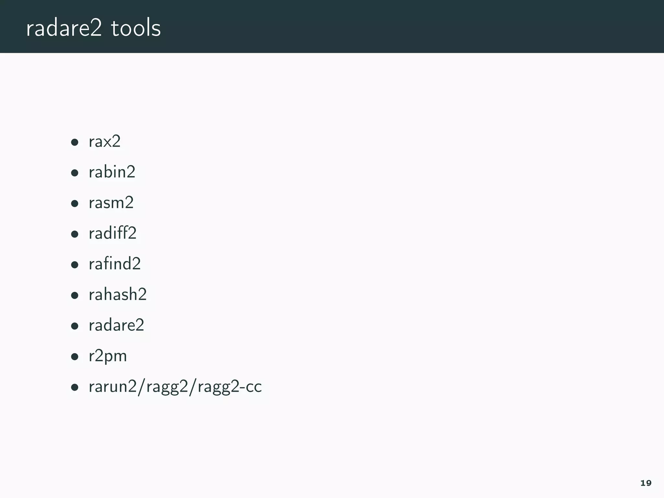Click the 'rarun2/ragg2/ragg2-cc' line
The height and width of the screenshot is (498, 664).
(x=175, y=387)
